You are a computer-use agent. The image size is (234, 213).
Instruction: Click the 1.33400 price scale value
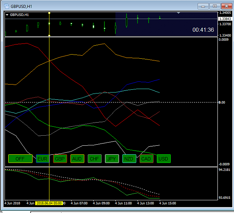(225, 35)
